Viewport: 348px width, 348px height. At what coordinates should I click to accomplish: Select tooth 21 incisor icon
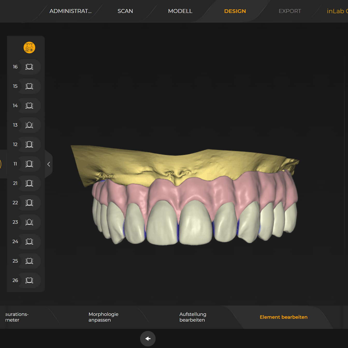coord(29,183)
